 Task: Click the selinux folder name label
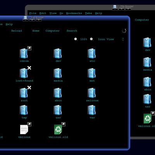[92, 100]
